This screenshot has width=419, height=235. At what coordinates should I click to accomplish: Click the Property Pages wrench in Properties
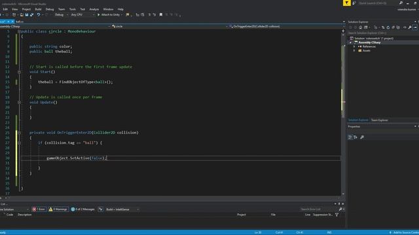(362, 137)
